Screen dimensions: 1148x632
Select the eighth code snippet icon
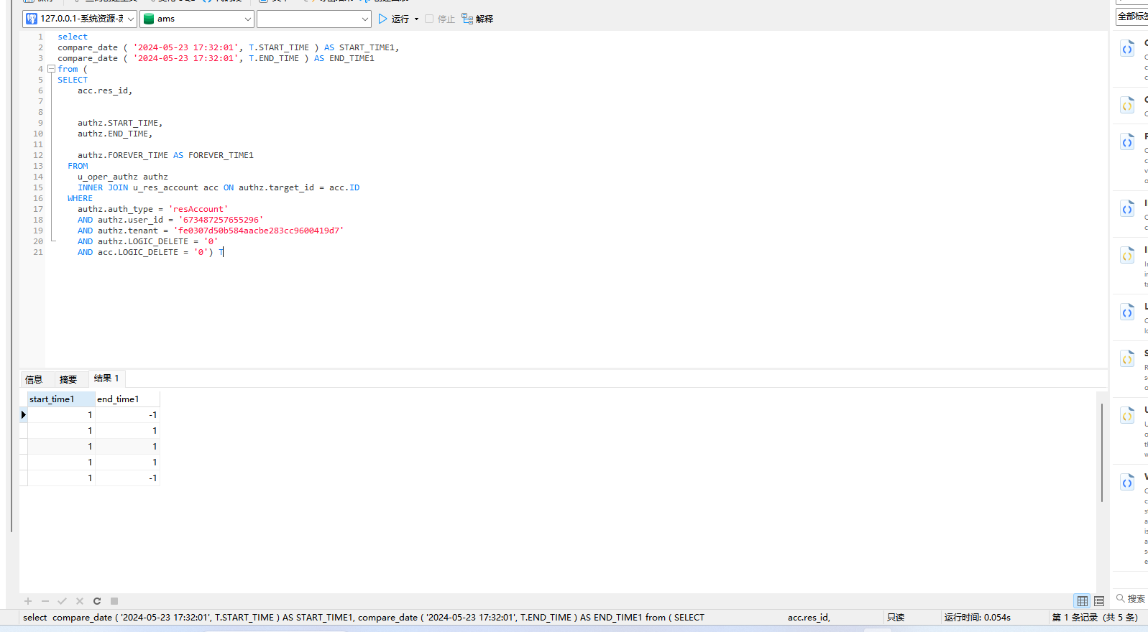[1127, 416]
